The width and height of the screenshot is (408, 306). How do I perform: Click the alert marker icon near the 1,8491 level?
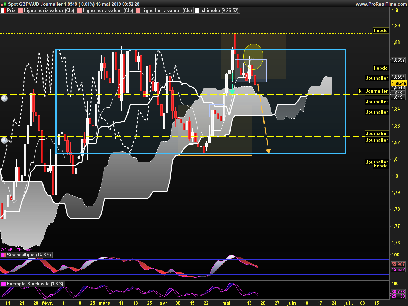[4, 98]
